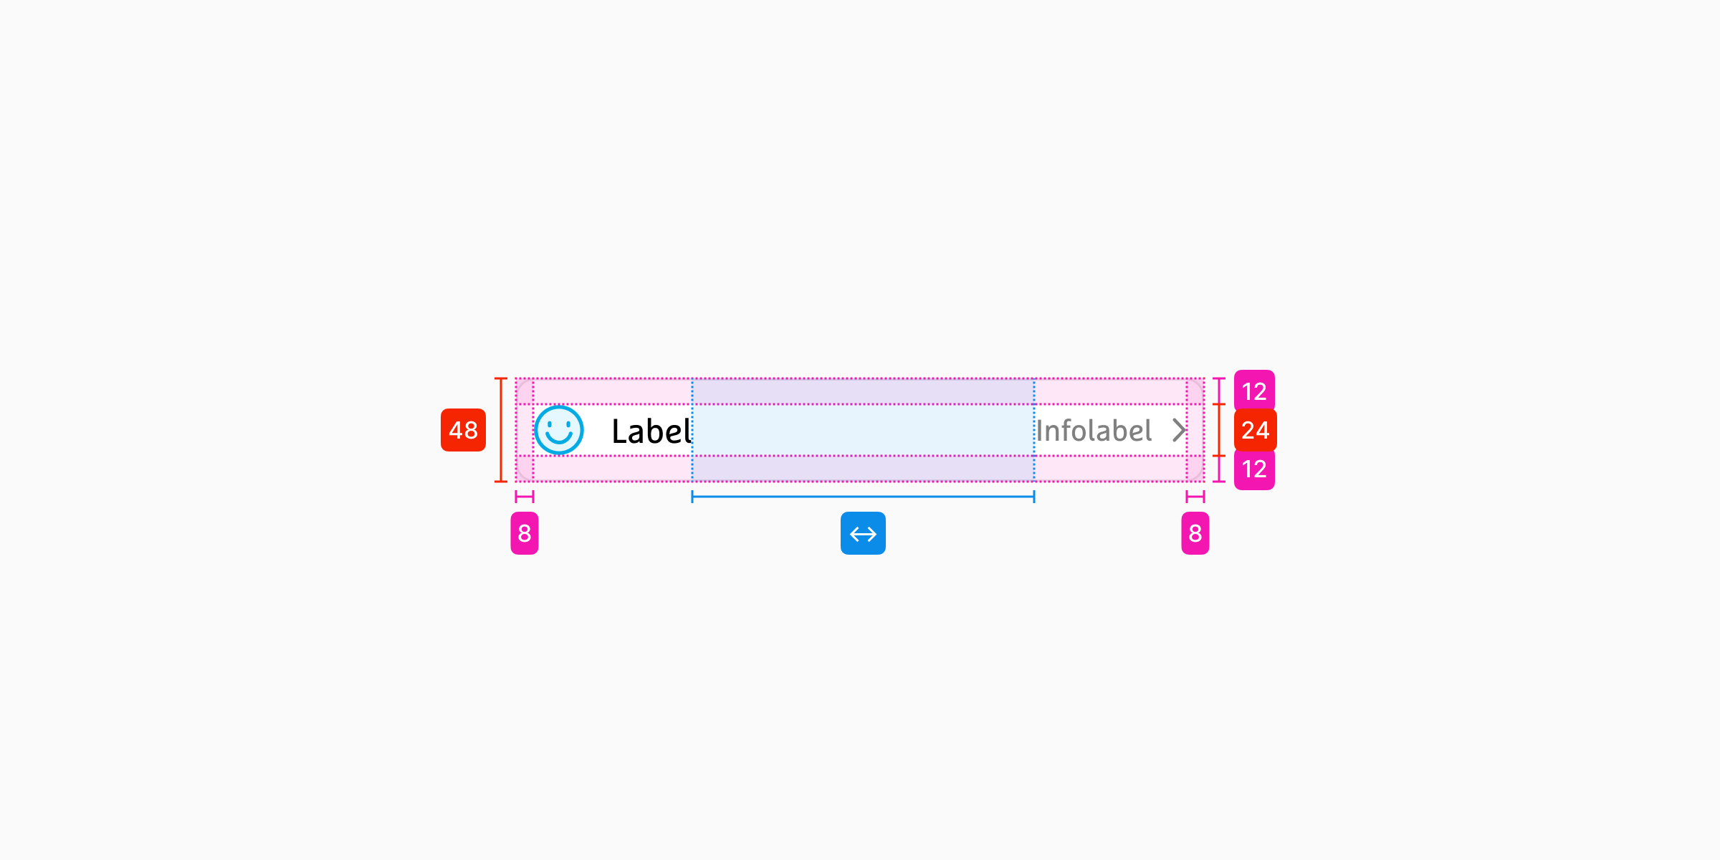The height and width of the screenshot is (860, 1720).
Task: Click the right pink "8" padding badge
Action: coord(1195,533)
